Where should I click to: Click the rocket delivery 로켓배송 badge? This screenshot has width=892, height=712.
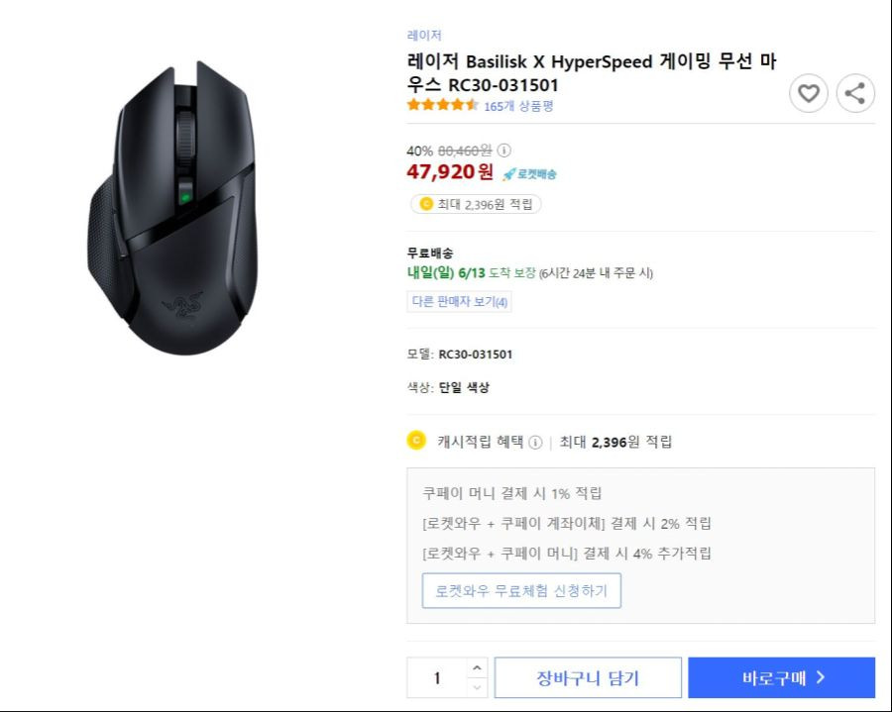pyautogui.click(x=529, y=174)
